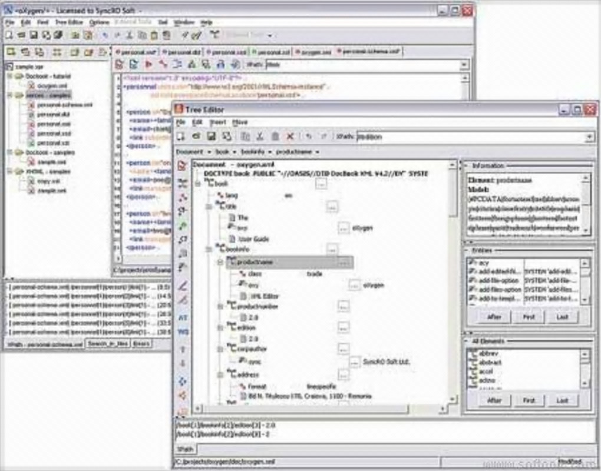Screen dimensions: 601x471
Task: Click red play arrow icon in editor toolbar
Action: point(148,65)
